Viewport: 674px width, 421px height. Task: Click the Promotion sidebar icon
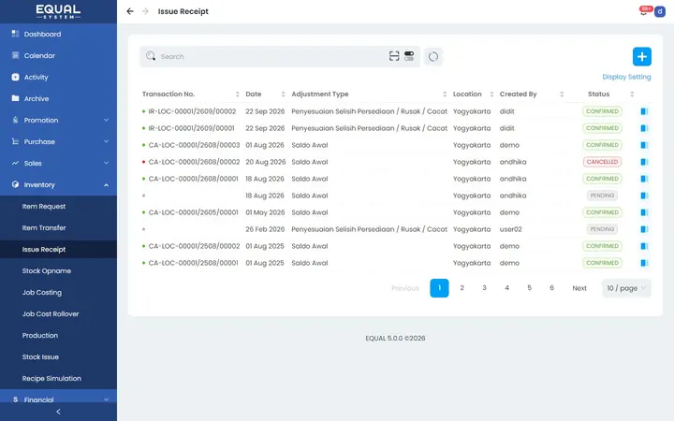pyautogui.click(x=15, y=120)
